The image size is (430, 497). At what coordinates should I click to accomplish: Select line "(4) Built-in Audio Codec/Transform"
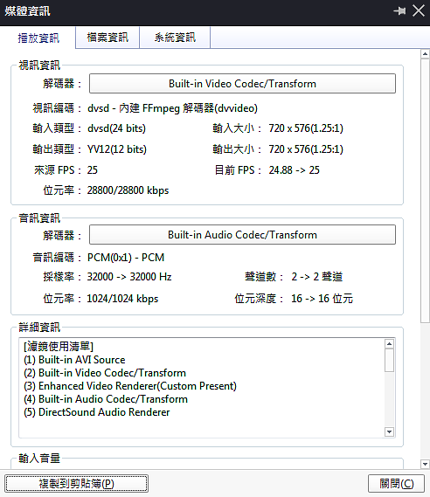(x=106, y=399)
